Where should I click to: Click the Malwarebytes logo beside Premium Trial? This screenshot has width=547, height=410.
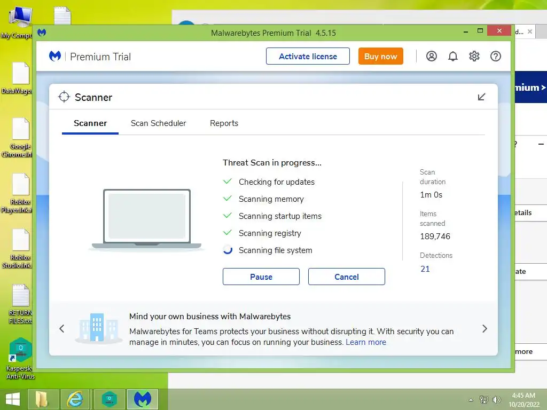(55, 56)
